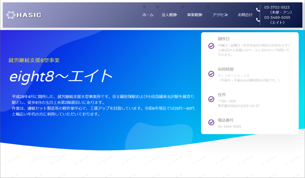Click the checkmark icon next to 電話番号
Image resolution: width=305 pixels, height=178 pixels.
[211, 122]
